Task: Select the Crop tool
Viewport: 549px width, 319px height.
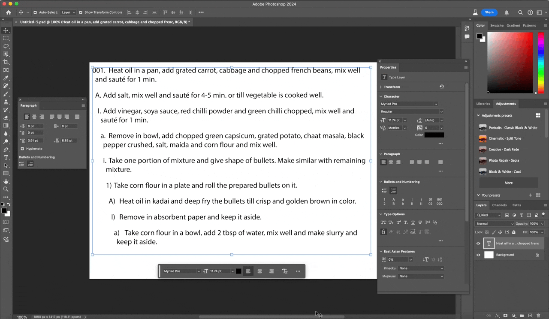Action: click(x=6, y=62)
